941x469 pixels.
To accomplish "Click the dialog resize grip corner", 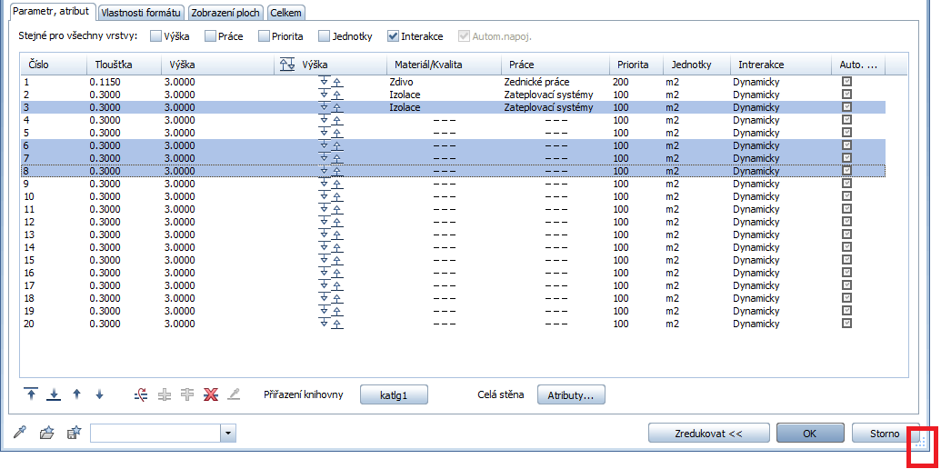I will pos(920,444).
